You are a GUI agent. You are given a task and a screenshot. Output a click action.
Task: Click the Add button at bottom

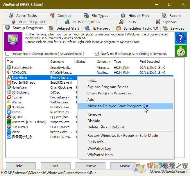[x=55, y=166]
